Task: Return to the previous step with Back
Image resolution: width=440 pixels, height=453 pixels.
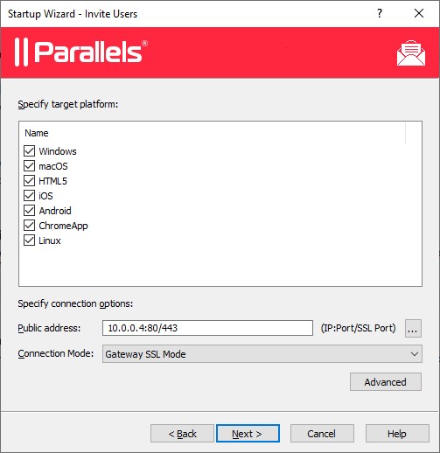Action: point(182,434)
